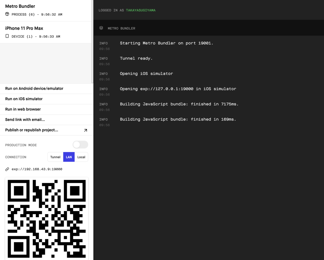The height and width of the screenshot is (260, 324).
Task: Select the Metro Bundler process entry
Action: coord(46,11)
